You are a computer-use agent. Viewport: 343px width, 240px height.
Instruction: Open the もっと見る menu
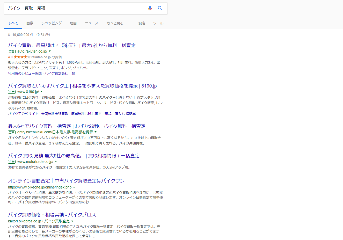pos(115,23)
